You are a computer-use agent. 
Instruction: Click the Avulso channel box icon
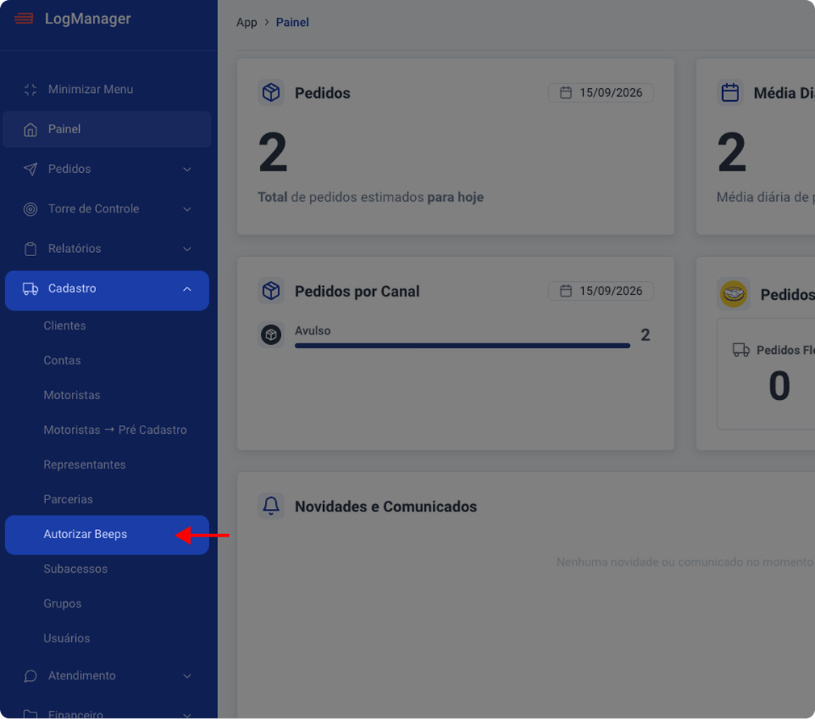271,334
